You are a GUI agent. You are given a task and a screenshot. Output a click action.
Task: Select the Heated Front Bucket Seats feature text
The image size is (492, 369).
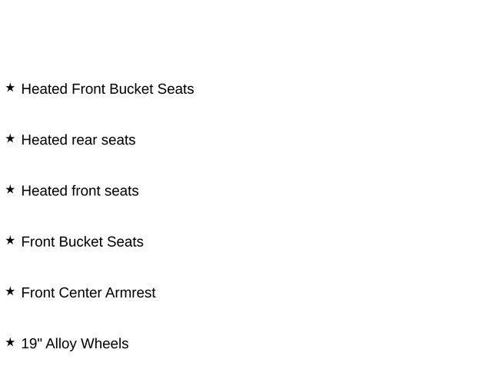pyautogui.click(x=108, y=89)
